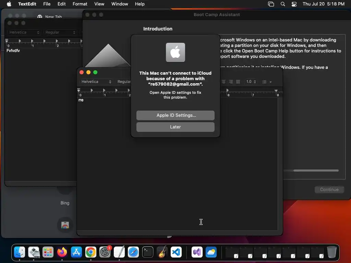
Task: Open TextEdit from the Dock
Action: coord(119,252)
